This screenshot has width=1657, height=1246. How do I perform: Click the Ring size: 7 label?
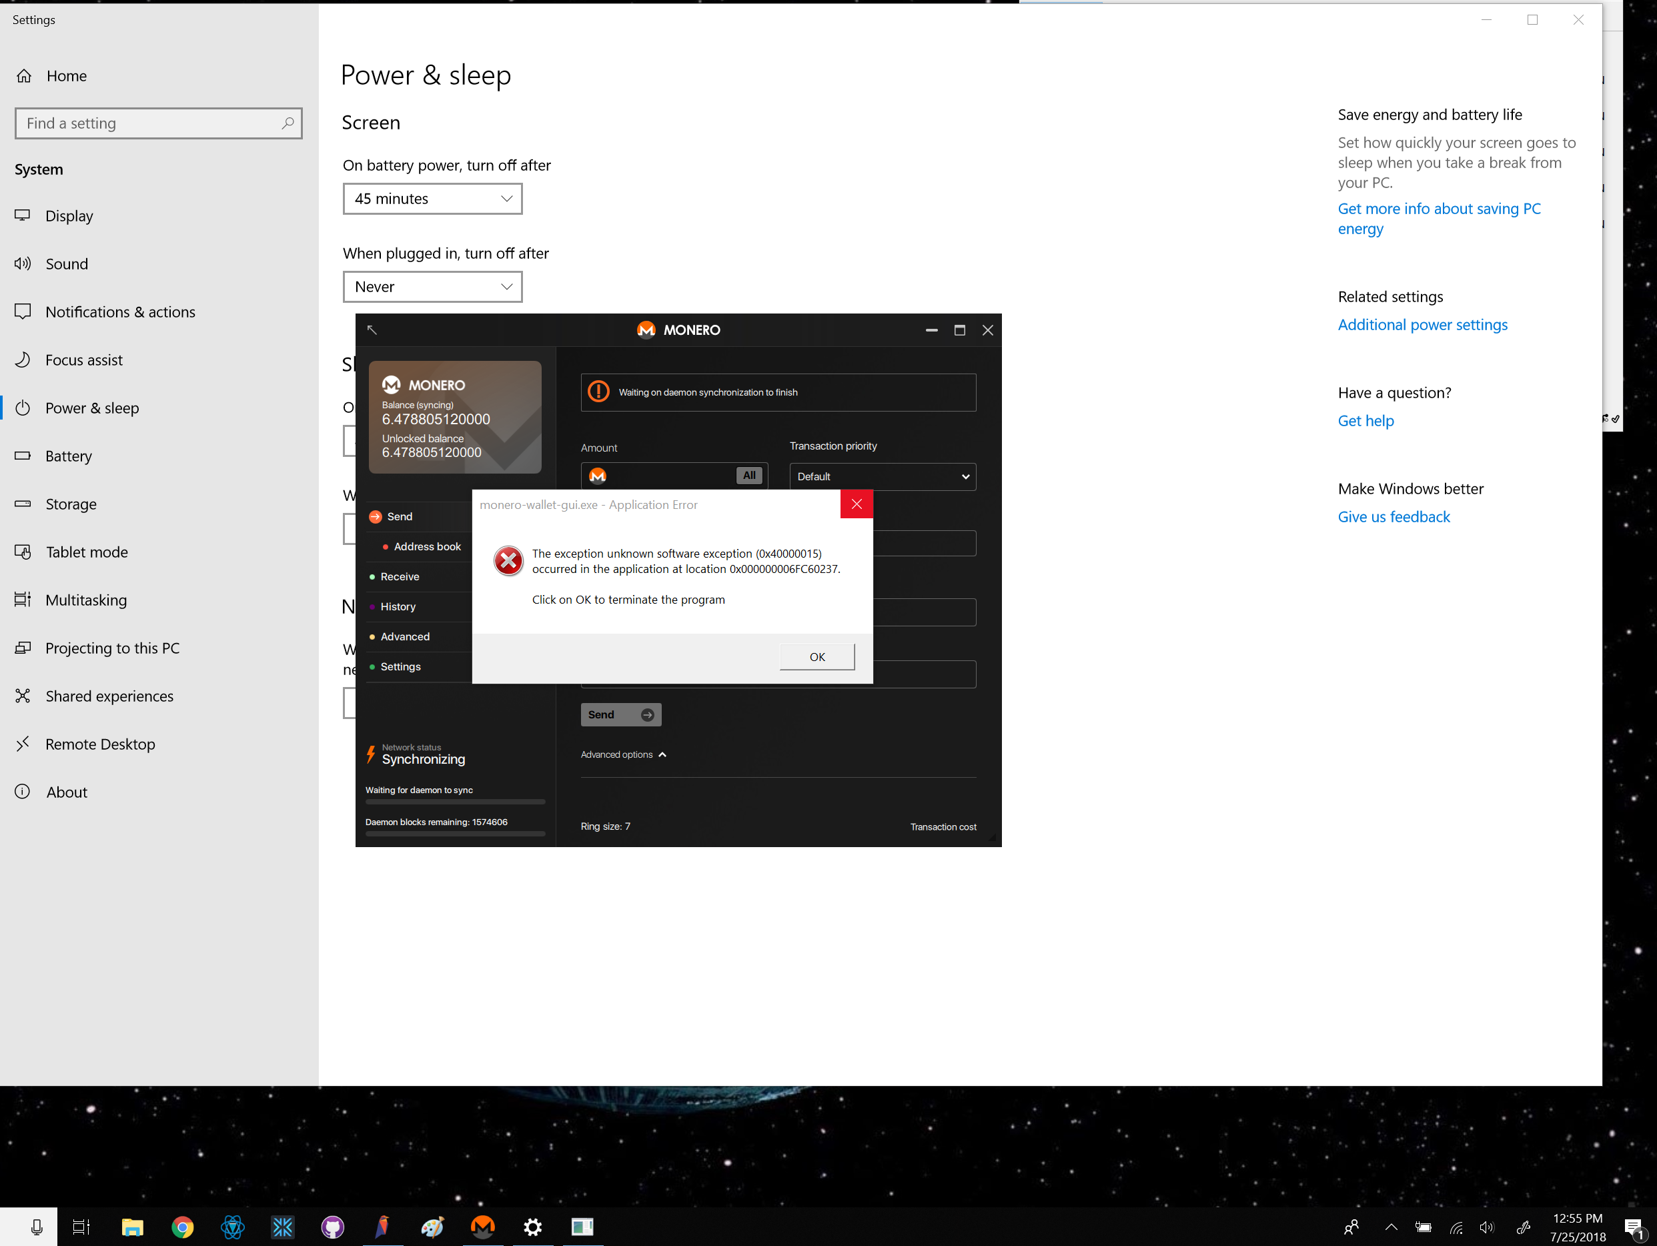(605, 826)
